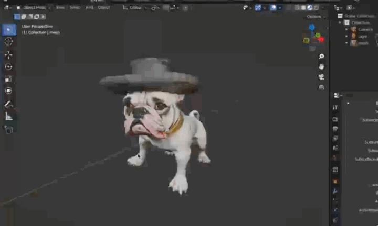Open the Object menu
378x226 pixels.
click(103, 8)
